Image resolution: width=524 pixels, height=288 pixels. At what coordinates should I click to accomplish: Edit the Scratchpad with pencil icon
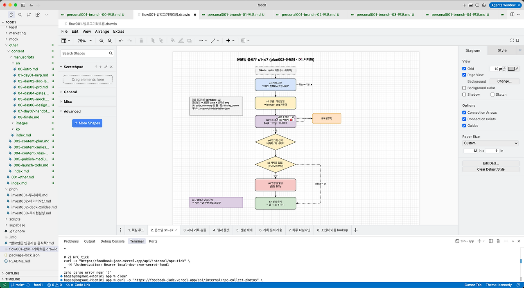[106, 67]
